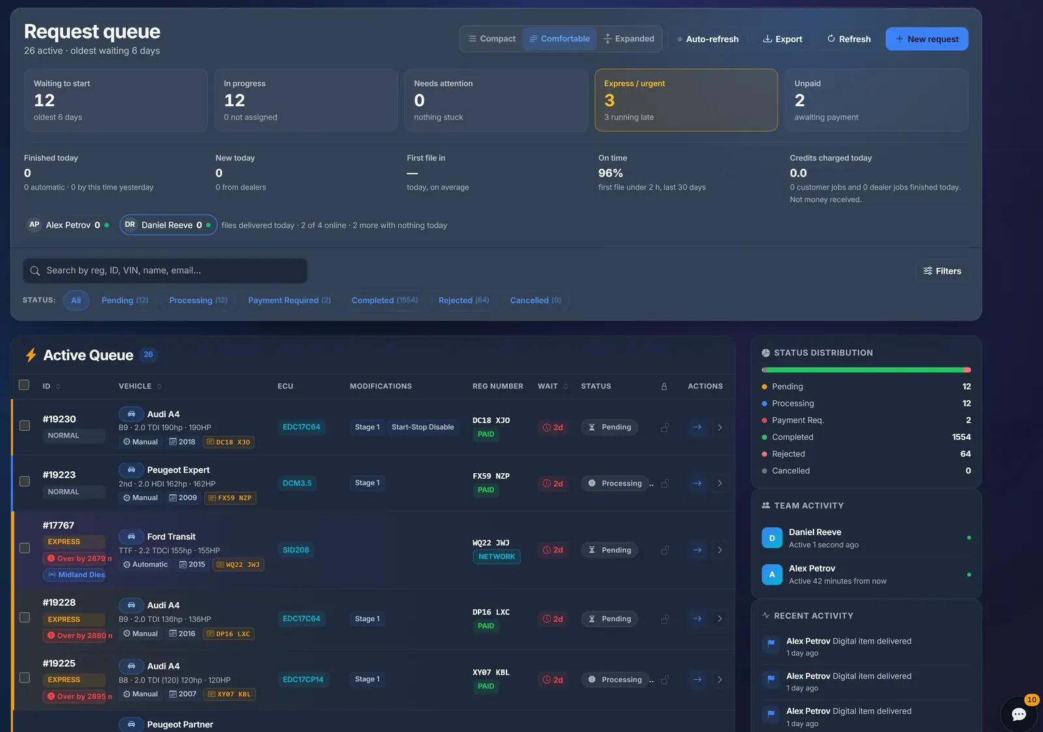
Task: Filter by Pending status tab
Action: tap(125, 300)
